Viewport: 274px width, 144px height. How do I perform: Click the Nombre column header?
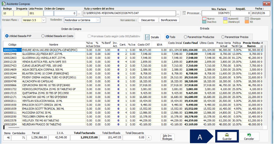53,45
